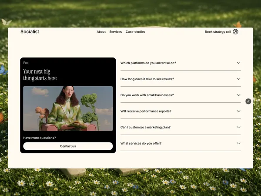Click the "Have more questions?" text

40,138
